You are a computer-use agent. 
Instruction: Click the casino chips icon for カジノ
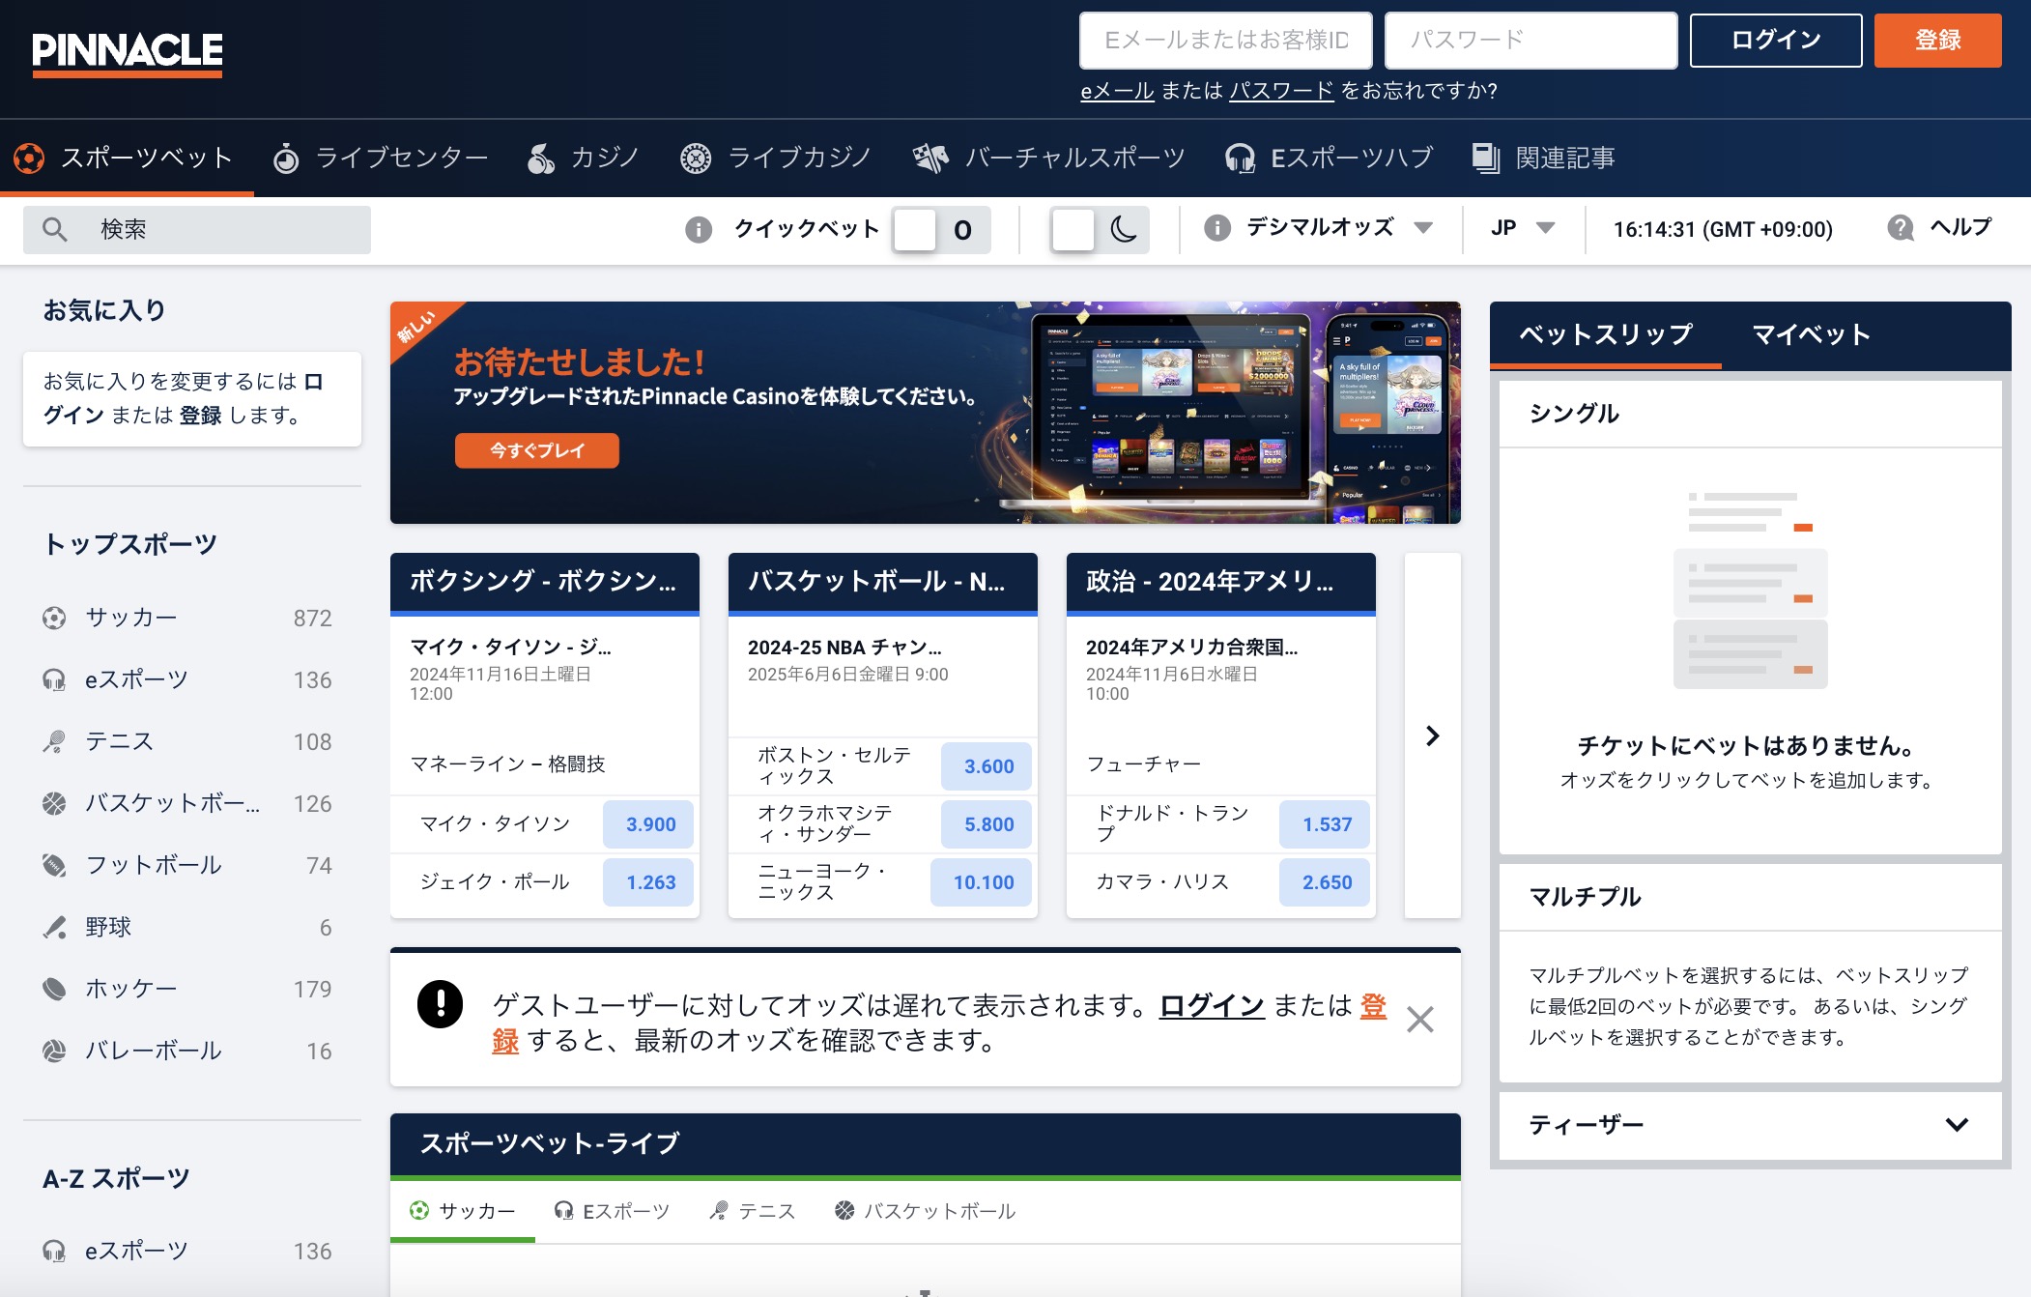(x=541, y=158)
